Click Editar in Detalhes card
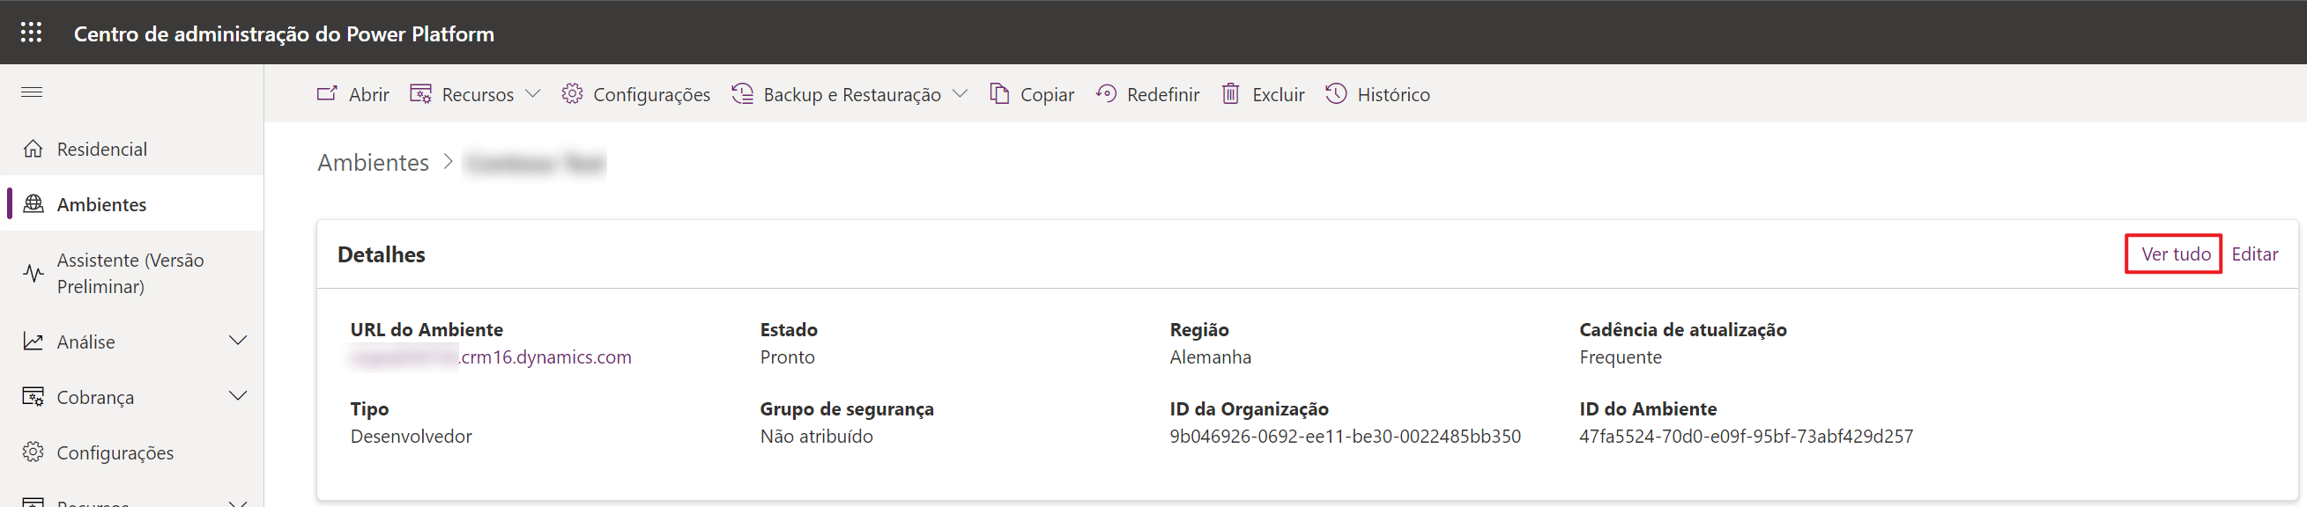Screen dimensions: 2307x507 point(2254,254)
